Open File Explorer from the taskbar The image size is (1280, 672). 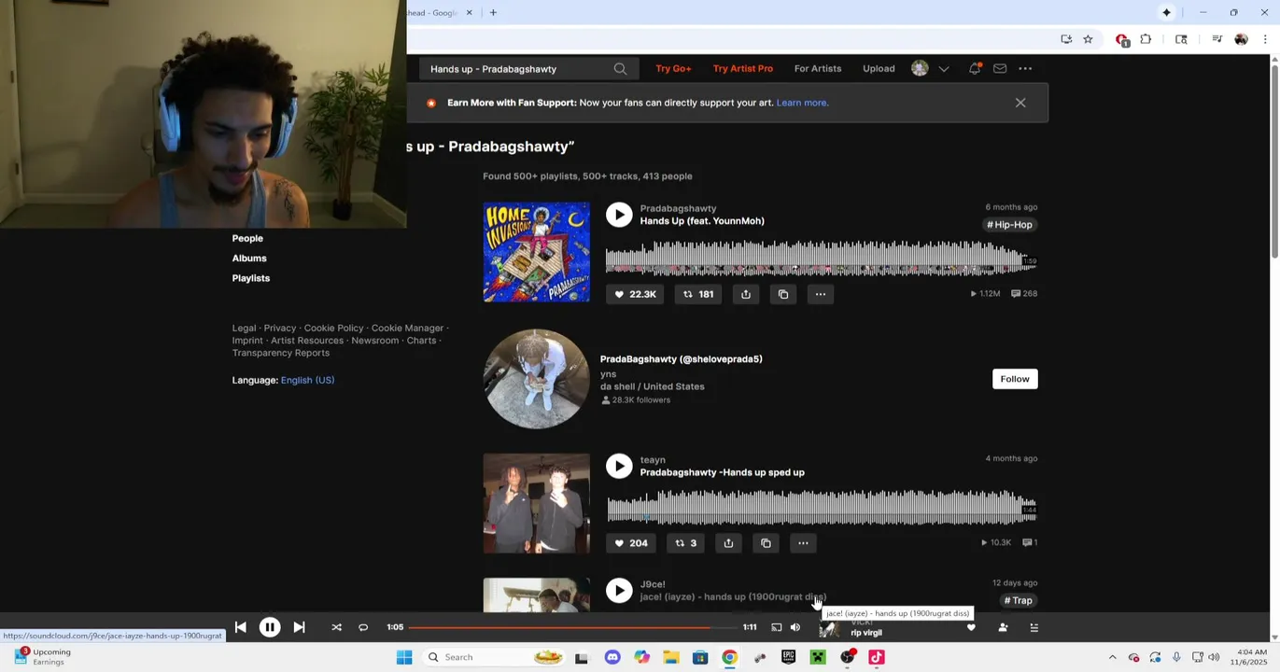click(x=670, y=657)
